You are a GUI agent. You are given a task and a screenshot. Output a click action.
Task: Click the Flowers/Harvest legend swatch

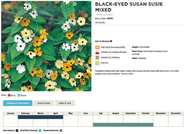click(61, 131)
